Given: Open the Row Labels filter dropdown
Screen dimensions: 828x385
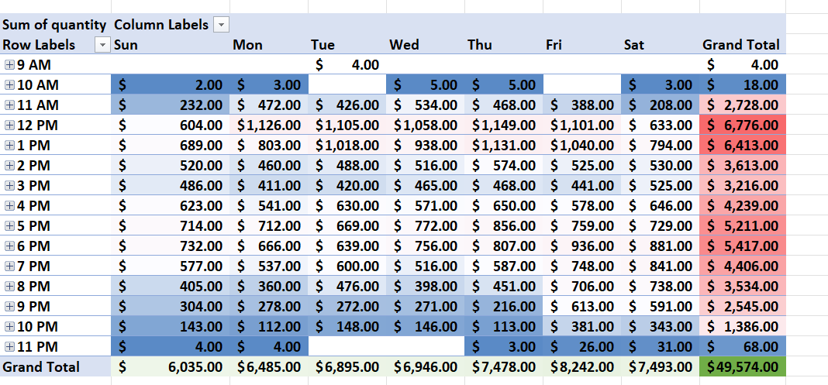Looking at the screenshot, I should 103,45.
